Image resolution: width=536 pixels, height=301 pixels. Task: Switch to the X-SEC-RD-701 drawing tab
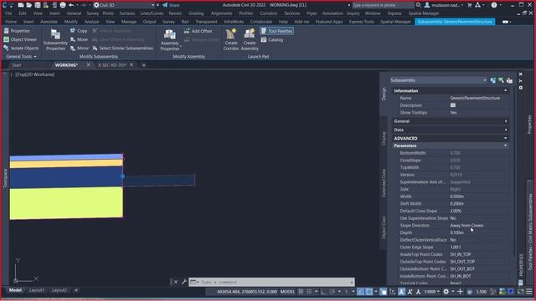[x=112, y=65]
